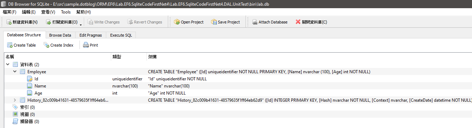
Task: Select the 觸發器 (0) row label
Action: (x=30, y=122)
